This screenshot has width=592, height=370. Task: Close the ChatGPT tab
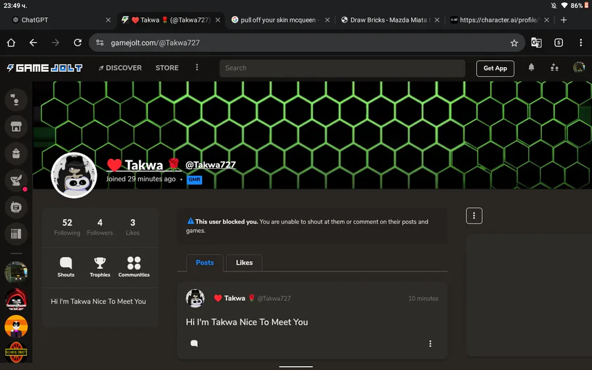pos(109,20)
